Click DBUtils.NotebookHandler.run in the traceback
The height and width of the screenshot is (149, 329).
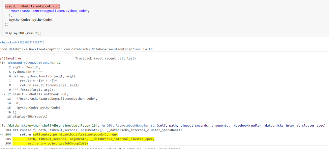point(132,126)
